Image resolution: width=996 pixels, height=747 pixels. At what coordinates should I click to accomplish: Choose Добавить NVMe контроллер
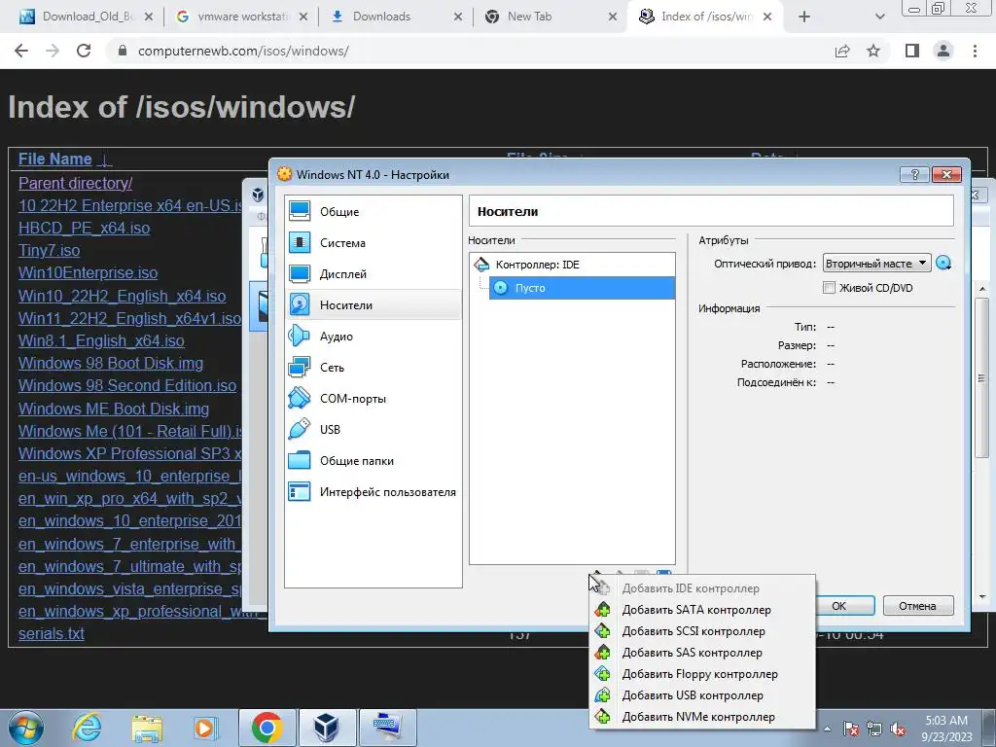pyautogui.click(x=702, y=717)
